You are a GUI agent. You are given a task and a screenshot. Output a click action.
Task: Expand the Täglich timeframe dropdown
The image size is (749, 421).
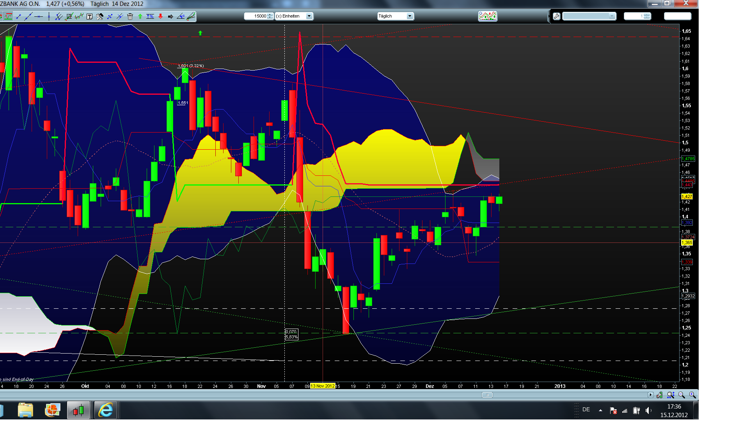[x=410, y=16]
